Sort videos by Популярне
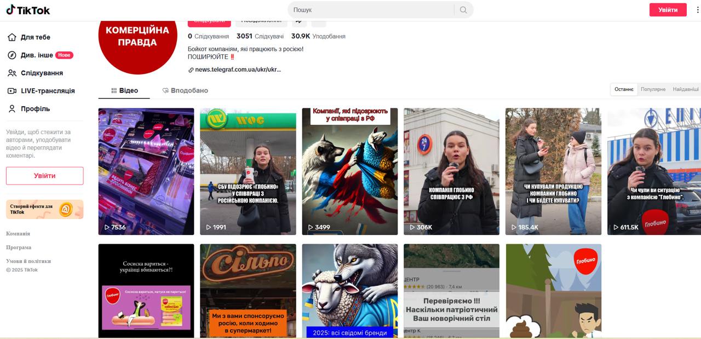The width and height of the screenshot is (701, 339). click(653, 89)
